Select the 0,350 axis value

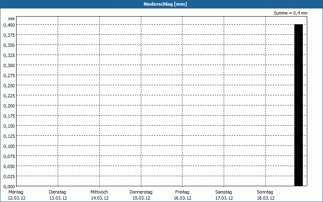[9, 45]
